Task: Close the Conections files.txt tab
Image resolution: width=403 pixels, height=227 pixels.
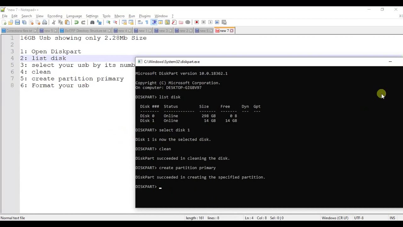Action: [x=35, y=31]
